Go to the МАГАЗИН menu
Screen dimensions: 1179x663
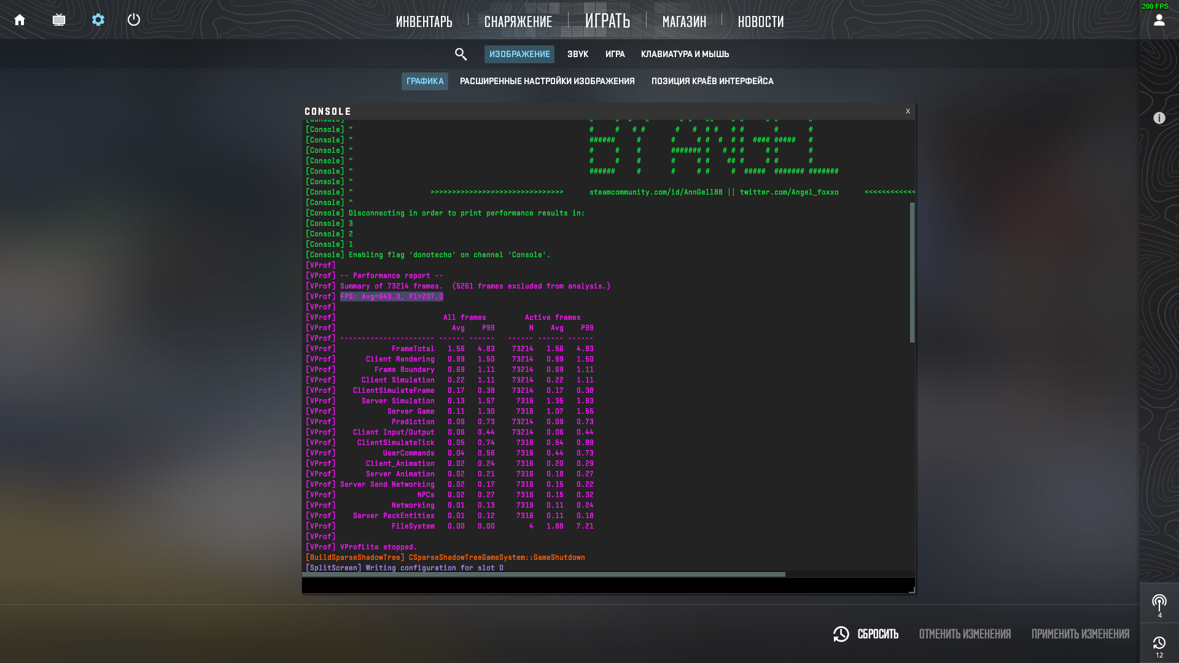(x=684, y=21)
